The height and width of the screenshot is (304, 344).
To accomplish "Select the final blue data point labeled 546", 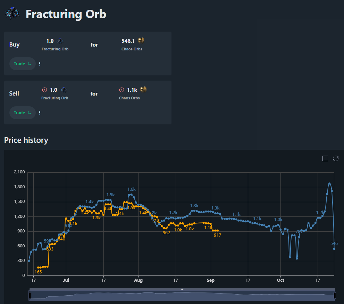I will click(x=334, y=249).
